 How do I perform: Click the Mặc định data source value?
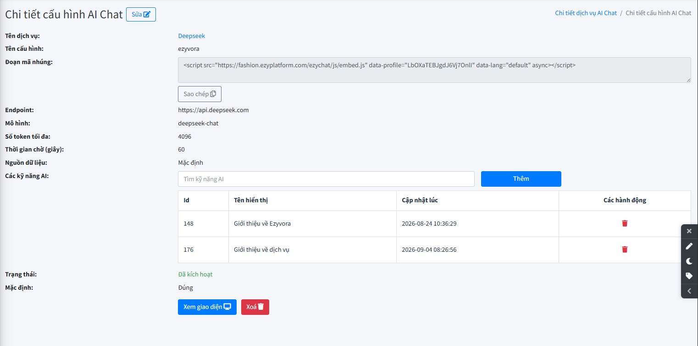[x=190, y=162]
